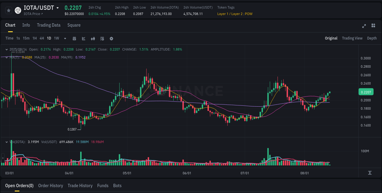382x193 pixels.
Task: Select the 1W timeframe
Action: pyautogui.click(x=56, y=38)
